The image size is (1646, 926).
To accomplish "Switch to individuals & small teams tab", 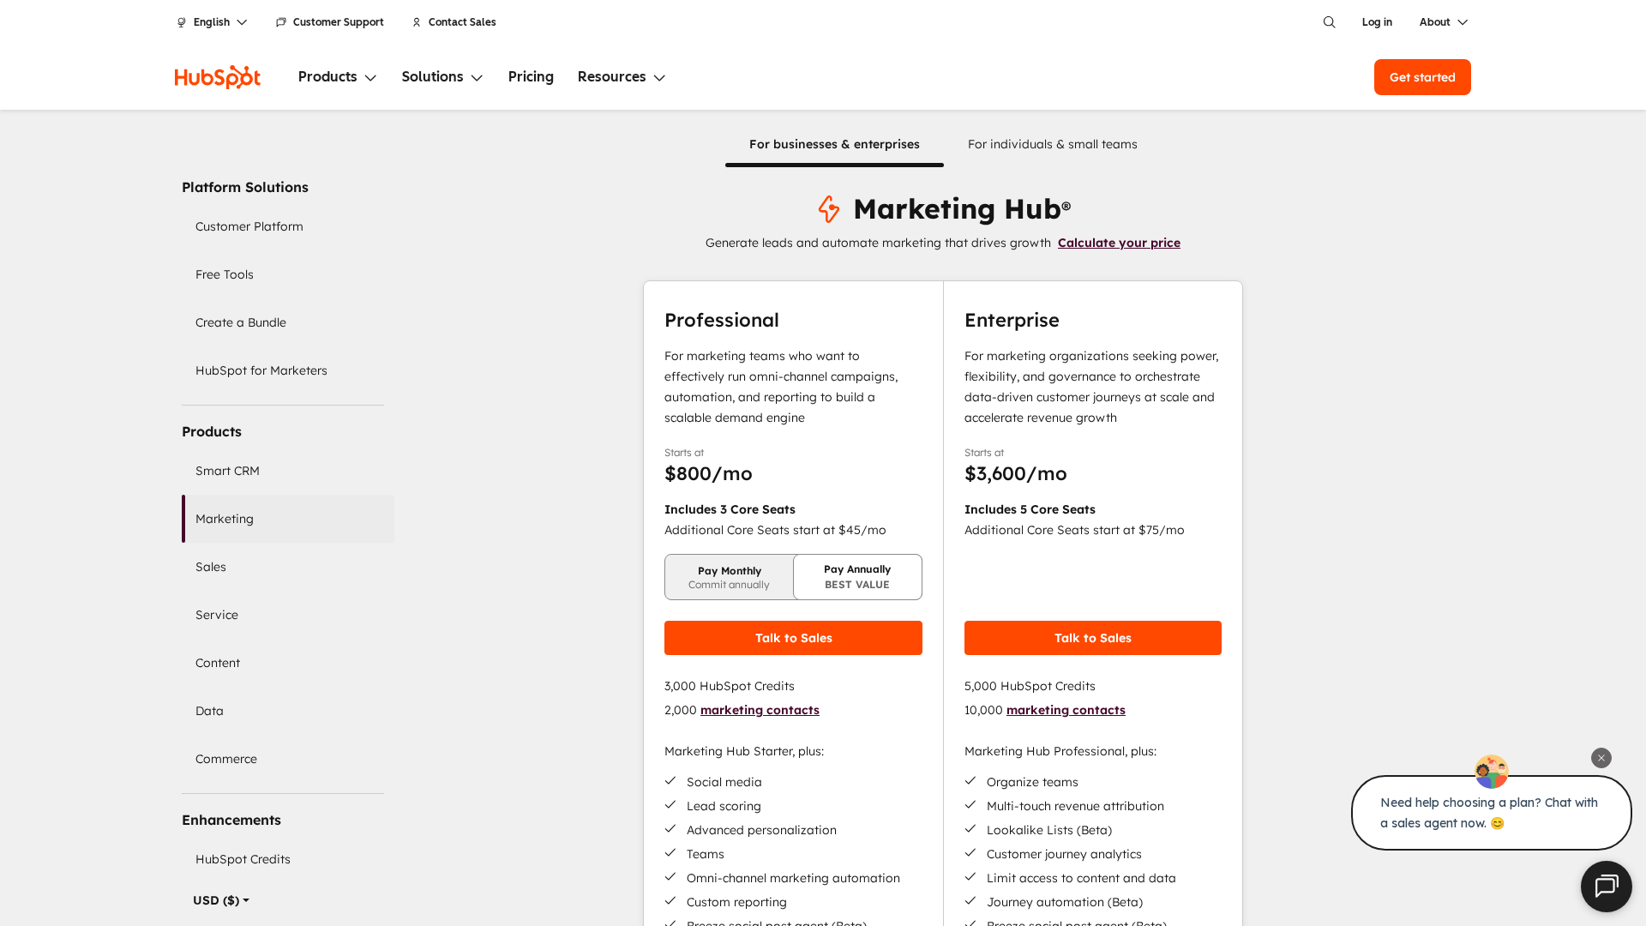I will tap(1052, 144).
